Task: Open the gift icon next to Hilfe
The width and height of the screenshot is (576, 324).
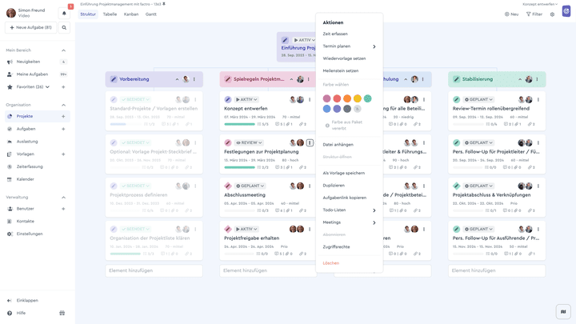Action: coord(62,313)
